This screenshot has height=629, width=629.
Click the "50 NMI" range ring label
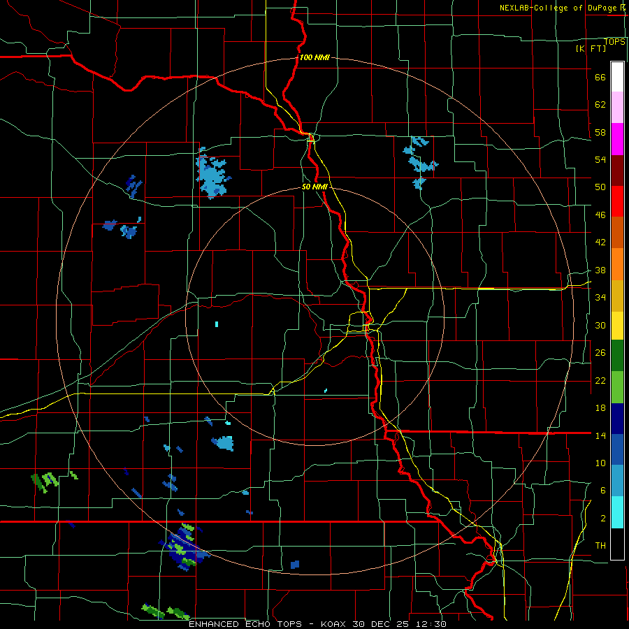click(x=315, y=187)
